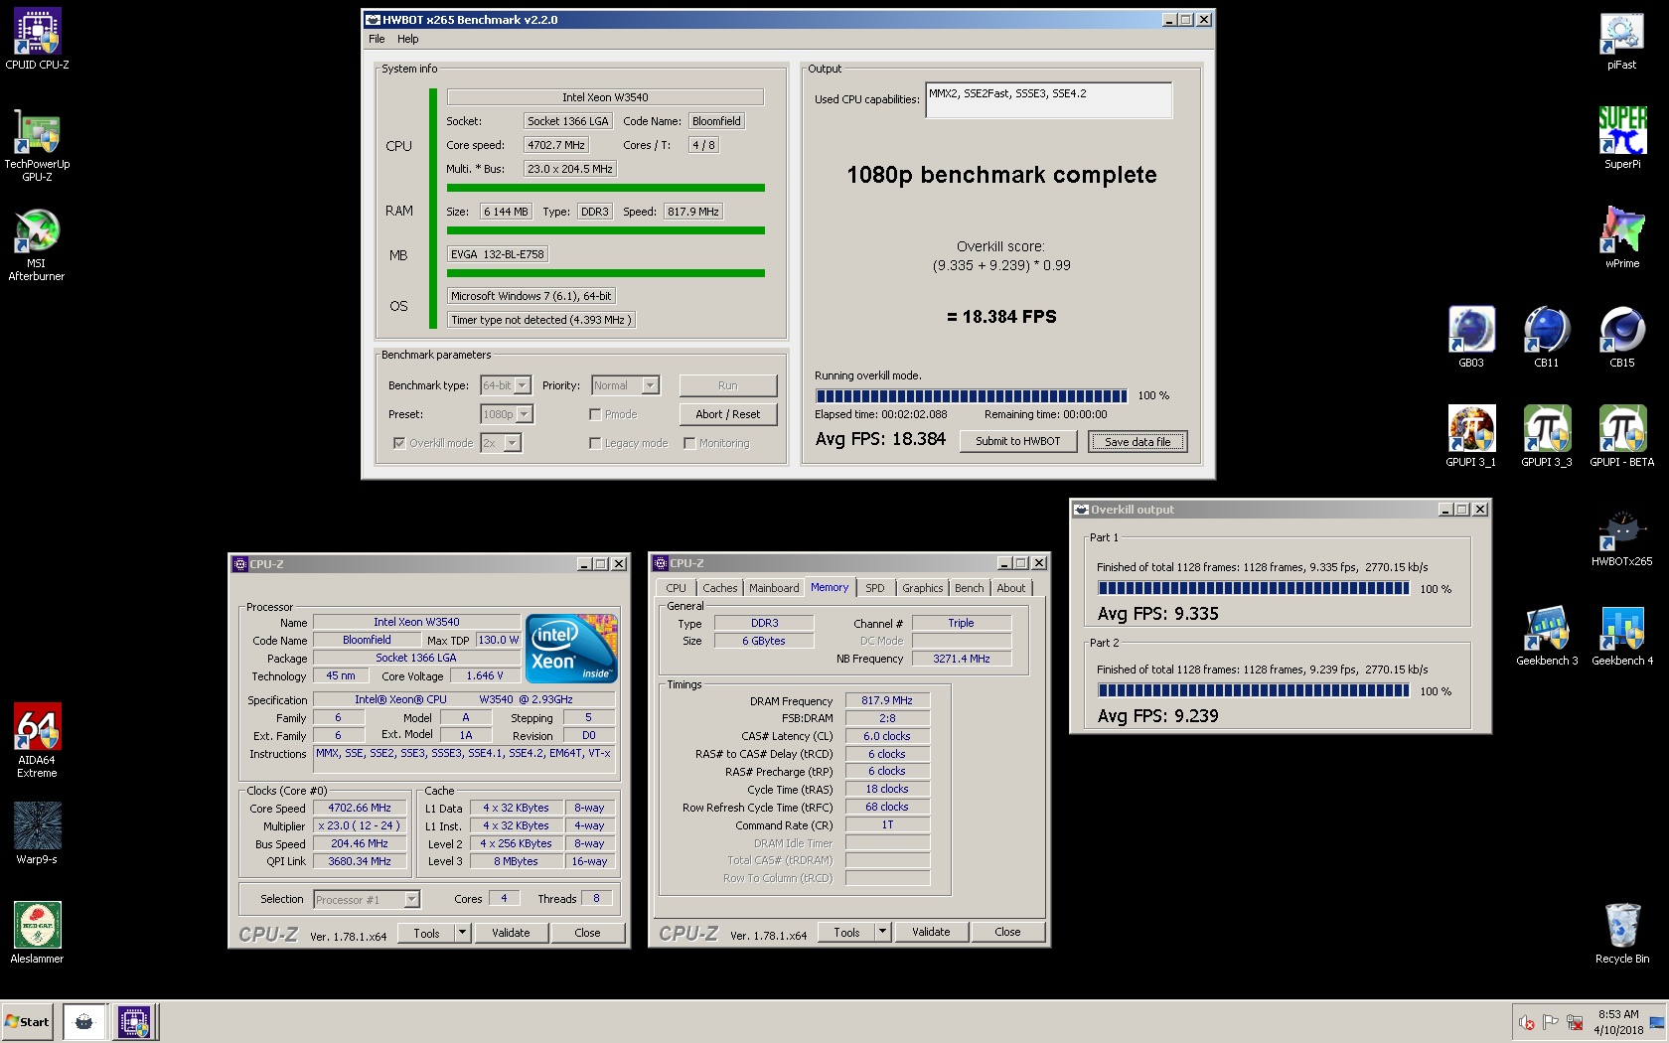Open the CB11 Cinebench desktop icon
This screenshot has width=1669, height=1043.
(x=1547, y=337)
